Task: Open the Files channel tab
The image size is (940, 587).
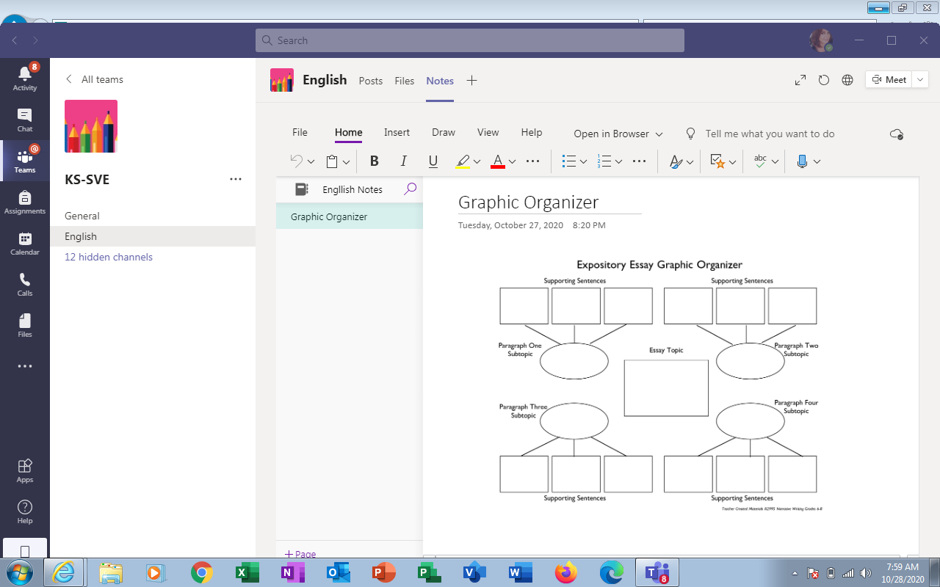Action: (405, 81)
